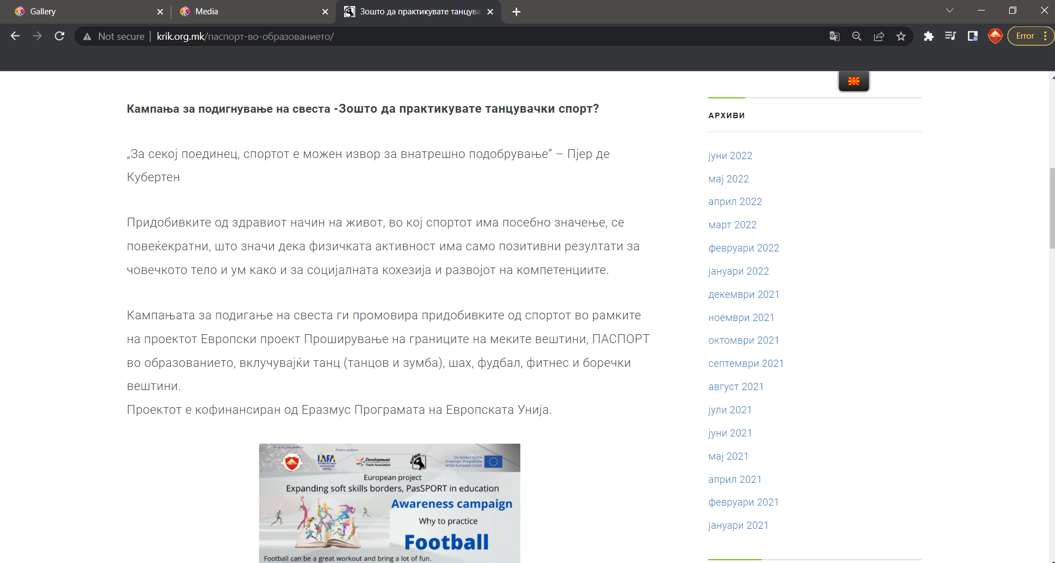Open the јануари 2021 archive
The image size is (1055, 563).
click(738, 525)
